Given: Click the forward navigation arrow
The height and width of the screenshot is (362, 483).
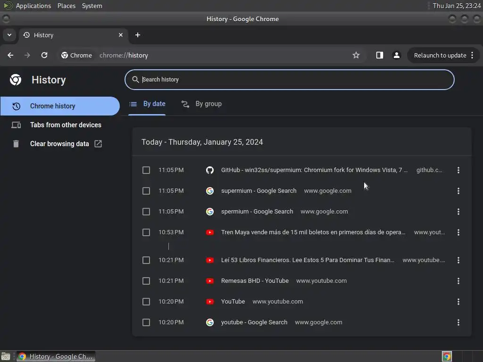Looking at the screenshot, I should (x=27, y=55).
